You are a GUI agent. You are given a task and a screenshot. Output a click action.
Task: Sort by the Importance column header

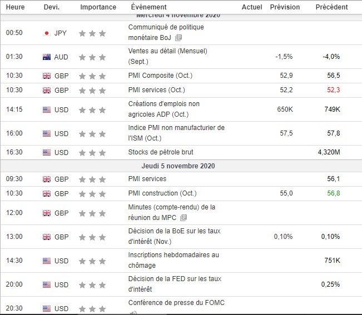[98, 7]
